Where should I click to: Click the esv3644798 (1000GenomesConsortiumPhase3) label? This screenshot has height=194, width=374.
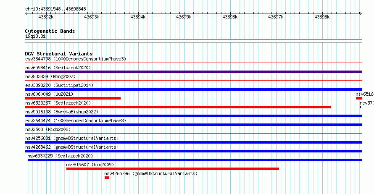pos(76,59)
